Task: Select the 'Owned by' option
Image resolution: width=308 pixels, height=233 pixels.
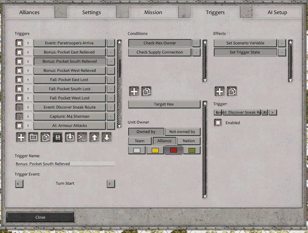Action: [146, 131]
